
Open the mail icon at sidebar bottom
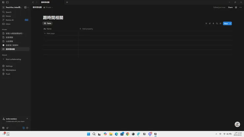pyautogui.click(x=7, y=128)
